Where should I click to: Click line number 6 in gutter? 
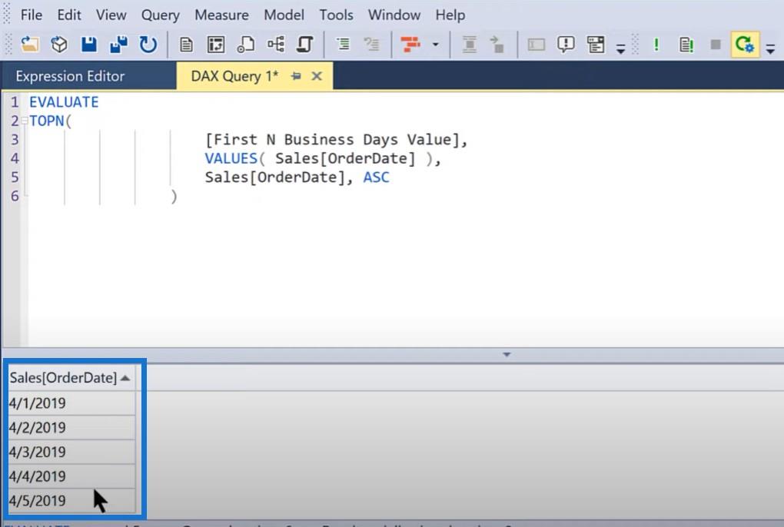click(x=15, y=196)
